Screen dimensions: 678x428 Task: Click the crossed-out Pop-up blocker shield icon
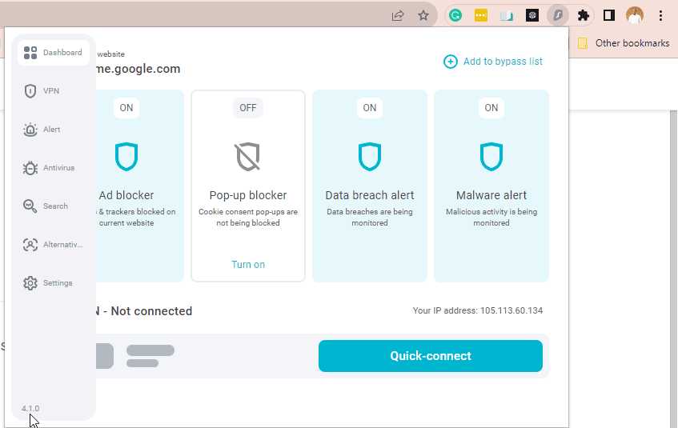[248, 157]
